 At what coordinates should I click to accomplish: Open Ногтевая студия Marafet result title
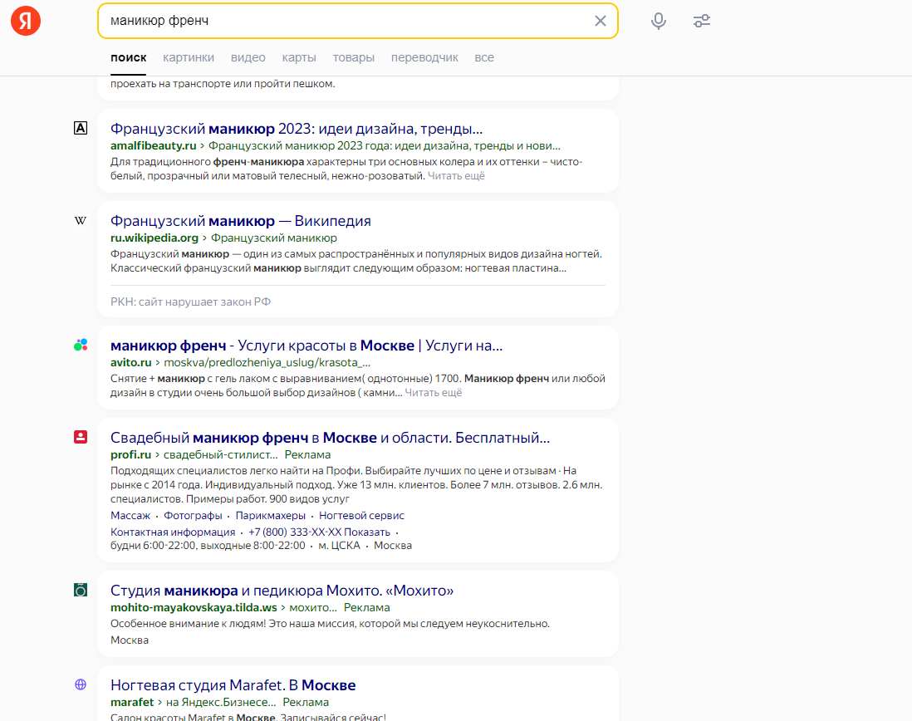[233, 685]
